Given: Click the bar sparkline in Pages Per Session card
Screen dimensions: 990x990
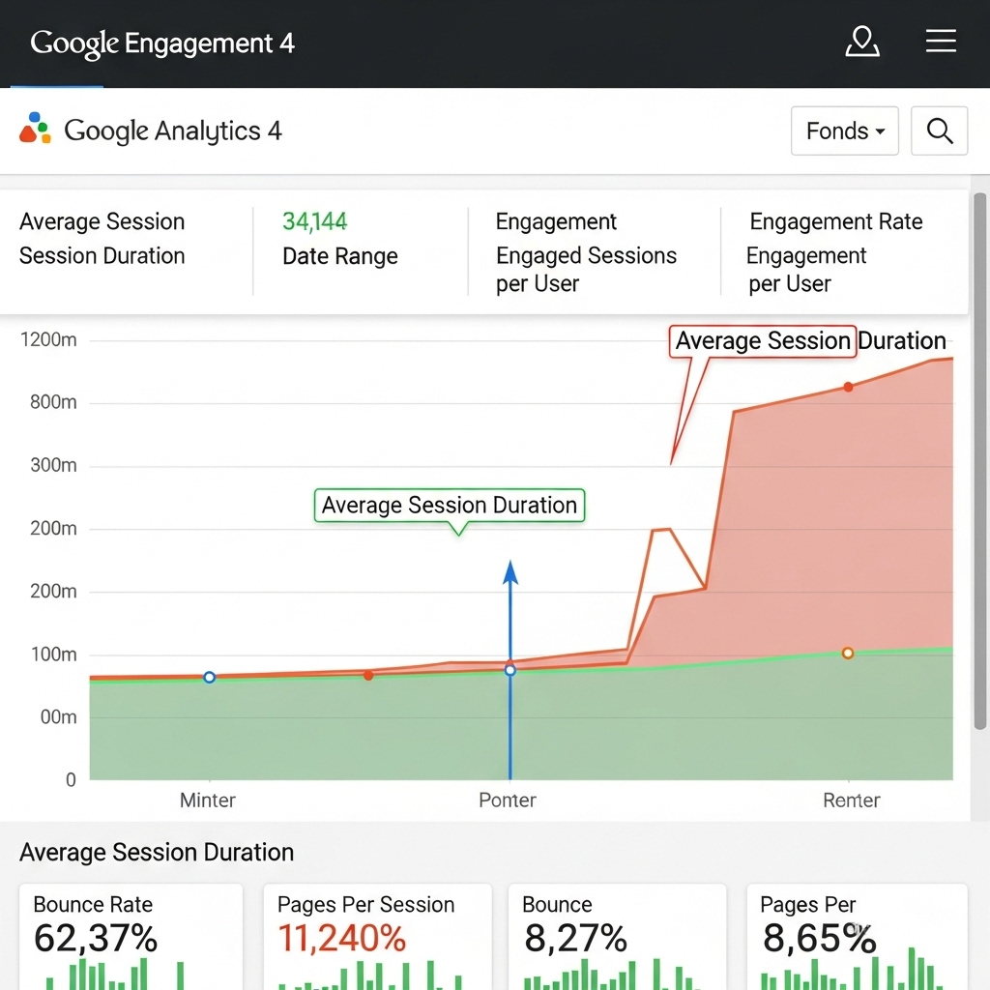Looking at the screenshot, I should [x=370, y=975].
